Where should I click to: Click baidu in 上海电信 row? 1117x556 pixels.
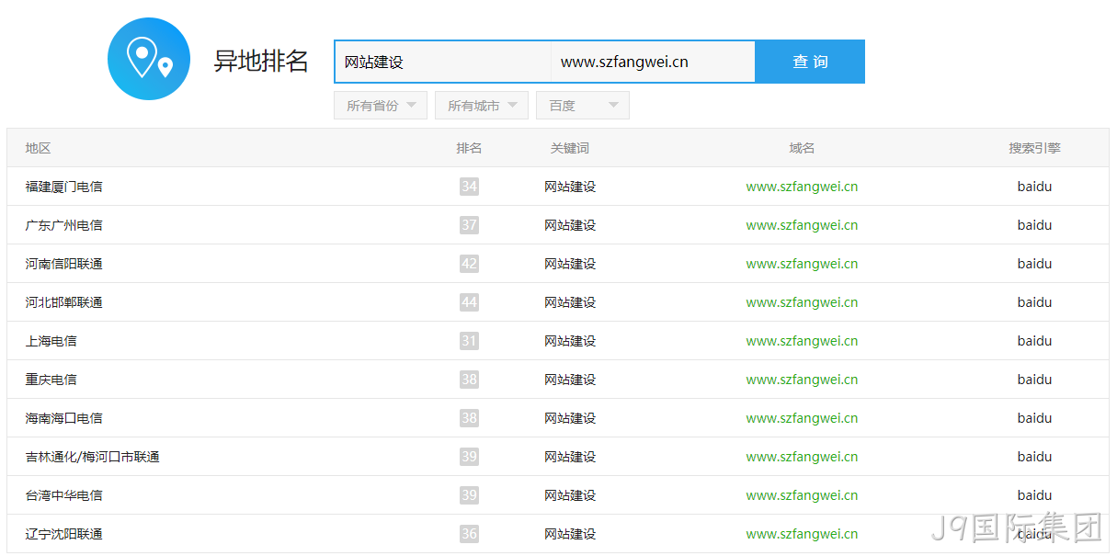(1034, 341)
